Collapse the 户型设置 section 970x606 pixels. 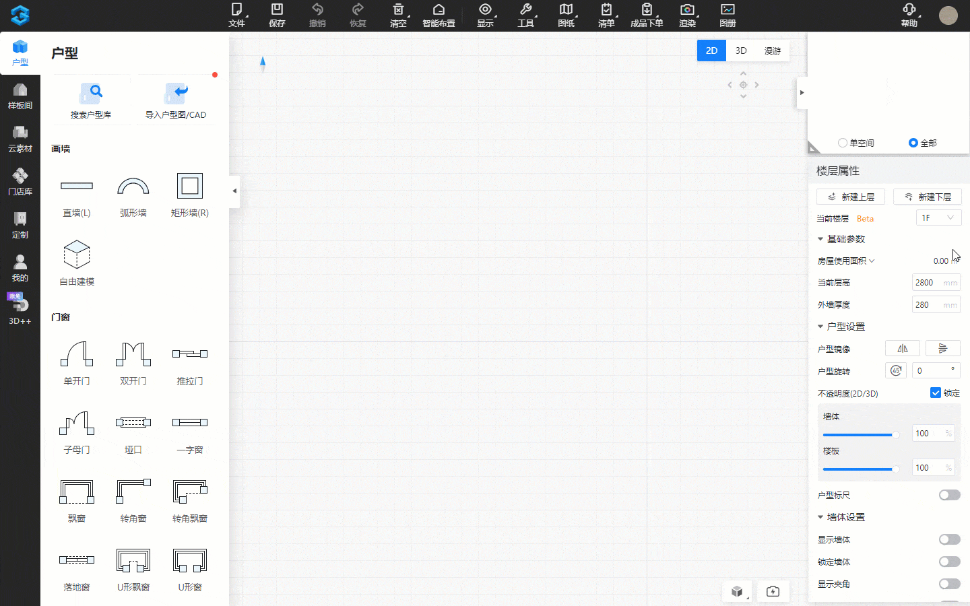[820, 327]
